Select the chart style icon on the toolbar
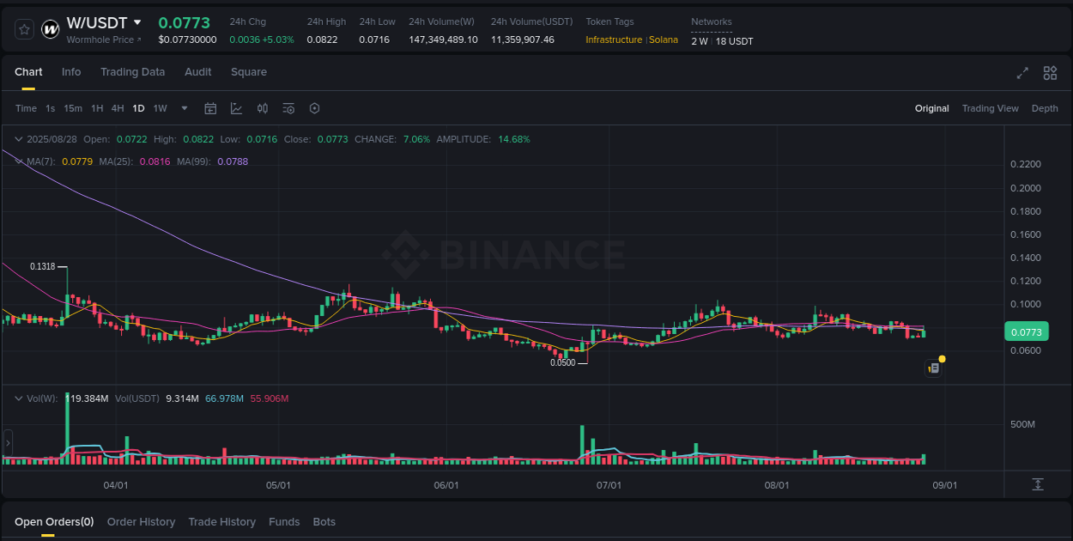The height and width of the screenshot is (541, 1073). tap(235, 108)
